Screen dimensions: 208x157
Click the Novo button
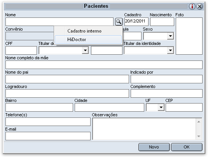point(154,147)
